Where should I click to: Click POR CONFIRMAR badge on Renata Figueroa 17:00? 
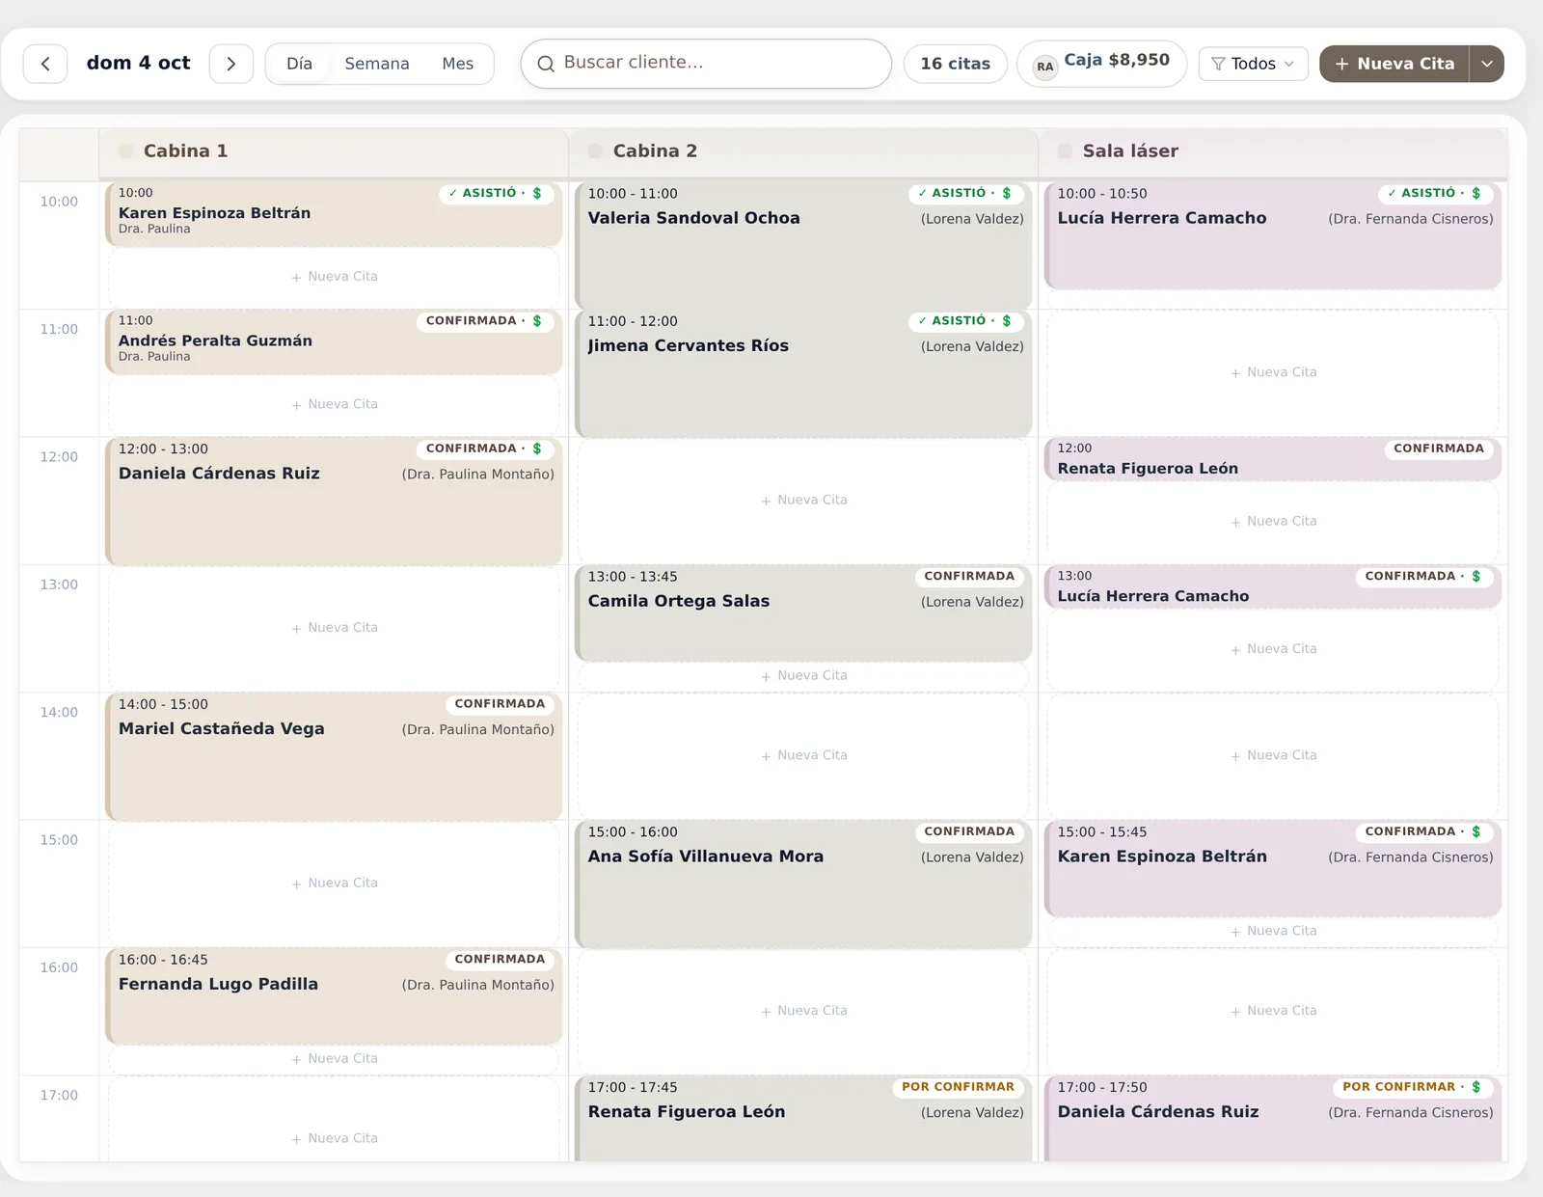tap(958, 1087)
